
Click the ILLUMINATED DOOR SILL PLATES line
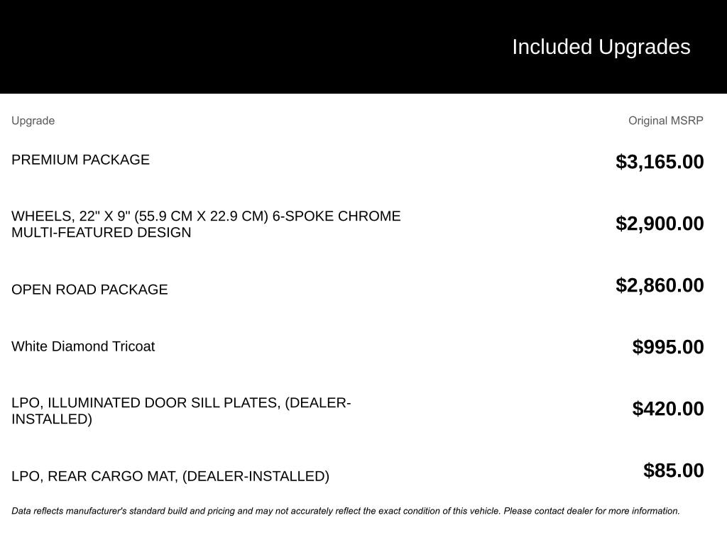point(181,403)
